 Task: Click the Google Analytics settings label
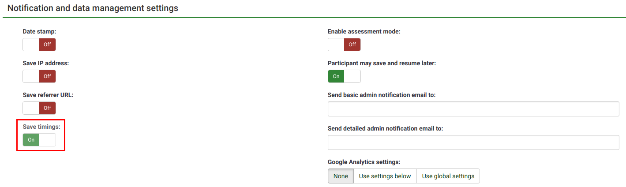click(x=364, y=162)
